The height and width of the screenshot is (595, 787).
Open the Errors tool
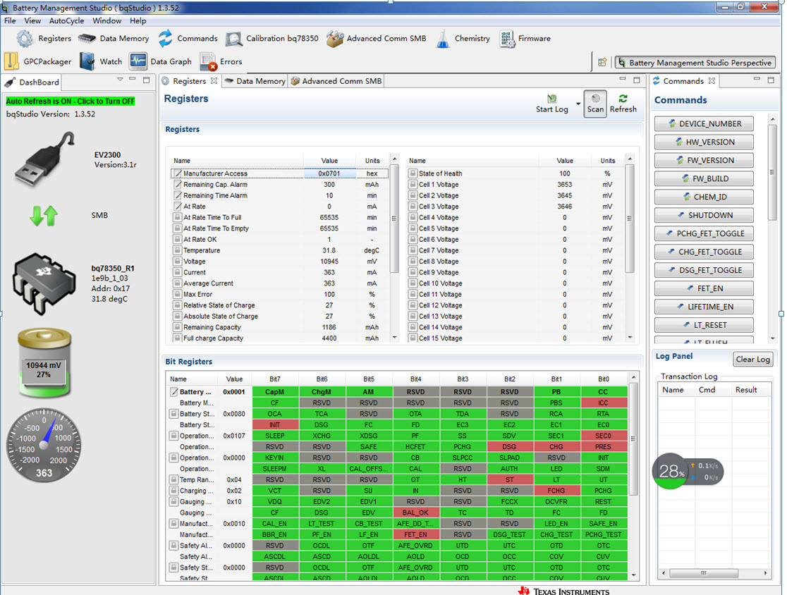click(221, 62)
